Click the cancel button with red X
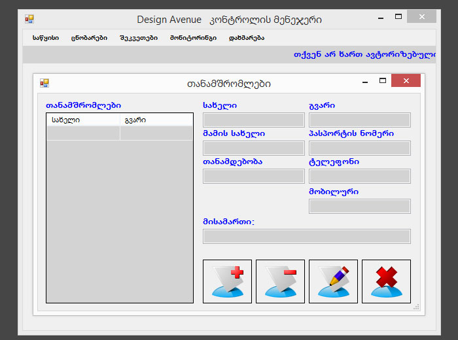The width and height of the screenshot is (458, 340). pos(386,281)
